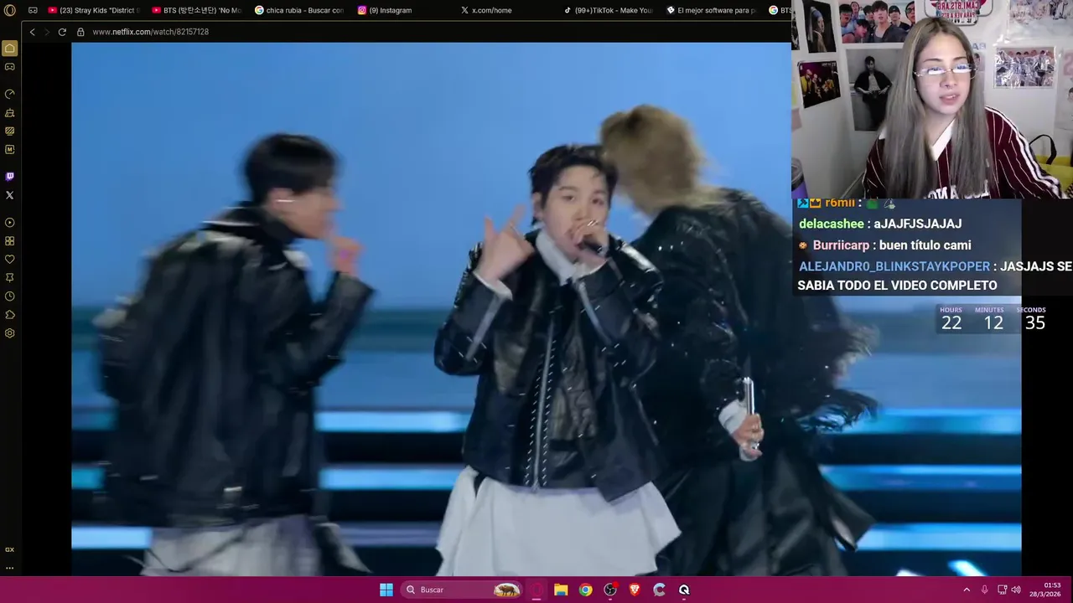Click the HOURS 22 timer value
1073x603 pixels.
[951, 323]
